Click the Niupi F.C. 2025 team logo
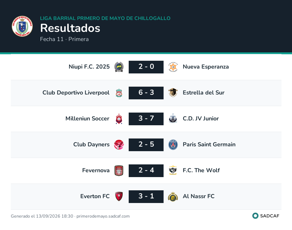The image size is (292, 230). pos(119,67)
